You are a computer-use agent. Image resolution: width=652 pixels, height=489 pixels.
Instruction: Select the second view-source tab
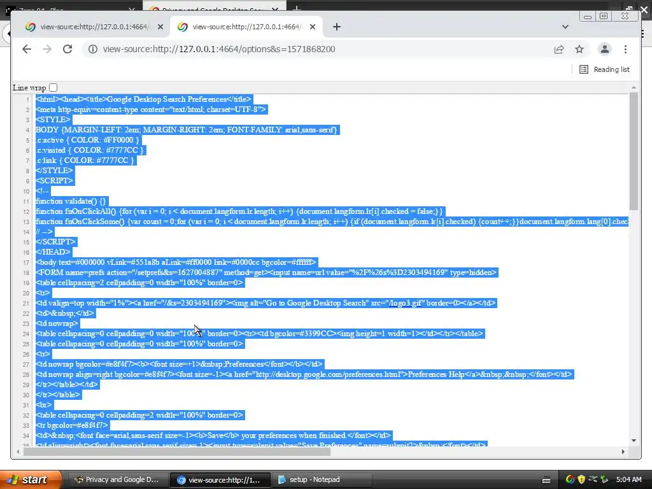[245, 27]
